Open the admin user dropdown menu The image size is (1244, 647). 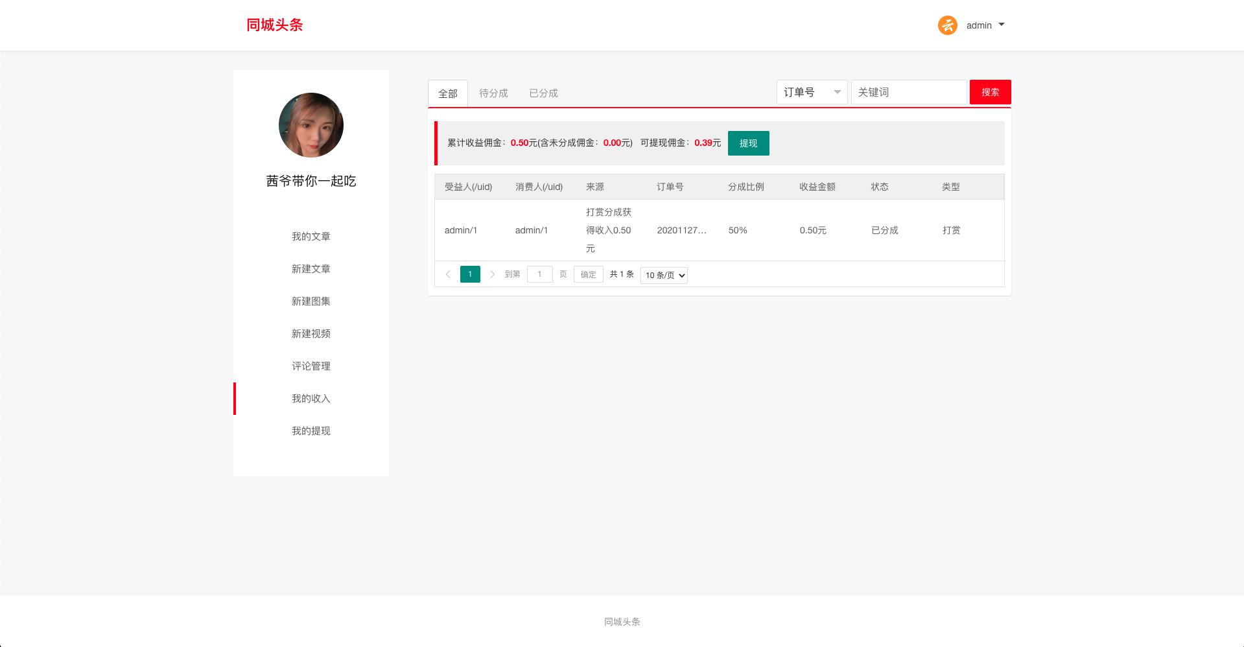click(x=985, y=25)
